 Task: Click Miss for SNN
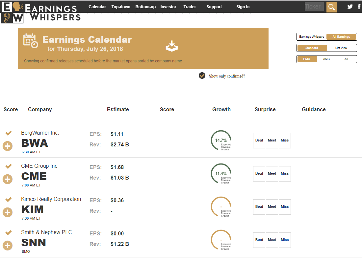coord(285,240)
